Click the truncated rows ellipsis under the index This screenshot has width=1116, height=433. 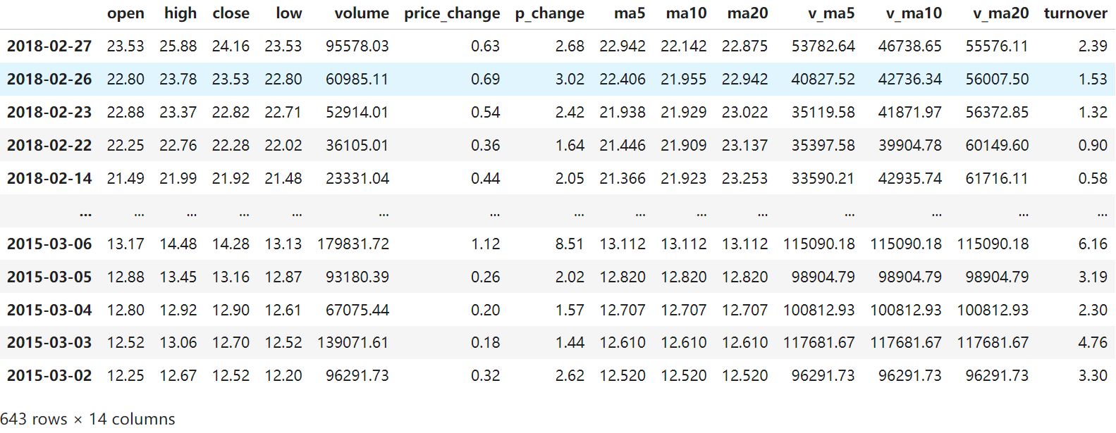click(85, 212)
